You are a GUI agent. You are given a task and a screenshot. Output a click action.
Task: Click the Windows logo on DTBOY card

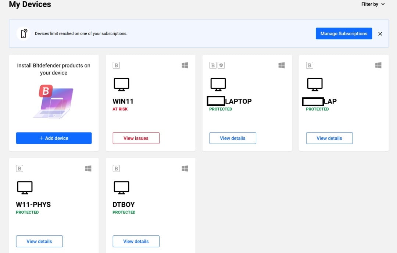[185, 169]
